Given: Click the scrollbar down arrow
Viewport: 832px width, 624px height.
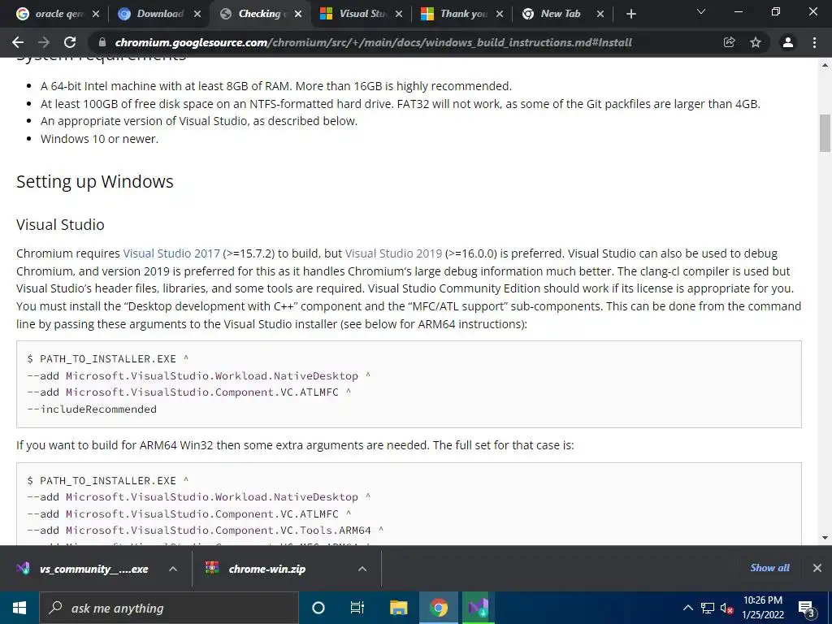Looking at the screenshot, I should pos(825,538).
